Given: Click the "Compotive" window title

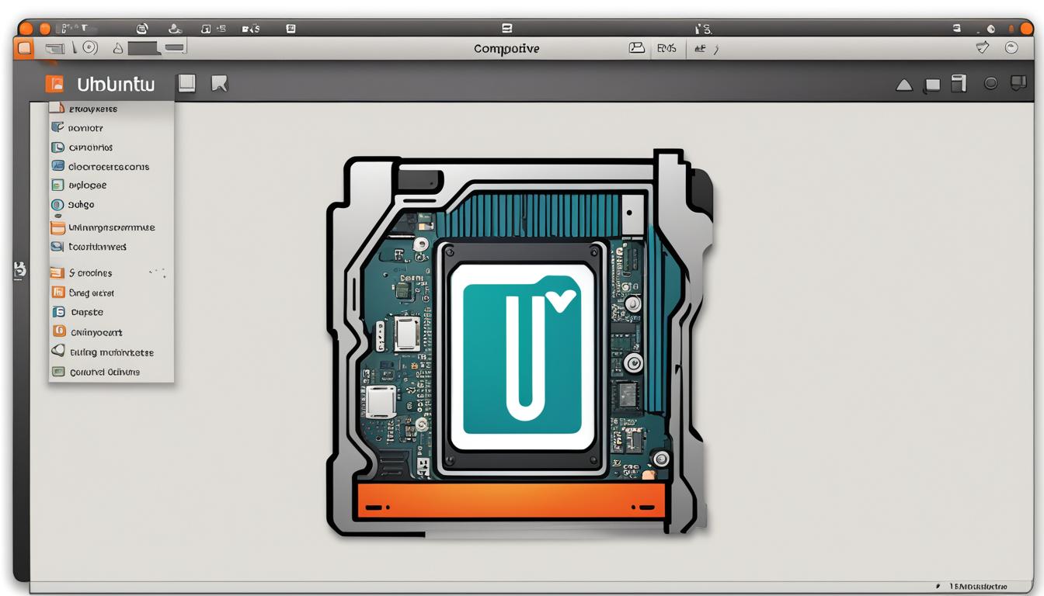Looking at the screenshot, I should click(x=506, y=48).
